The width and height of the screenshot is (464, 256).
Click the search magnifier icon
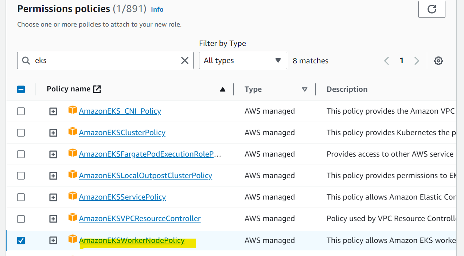[26, 60]
